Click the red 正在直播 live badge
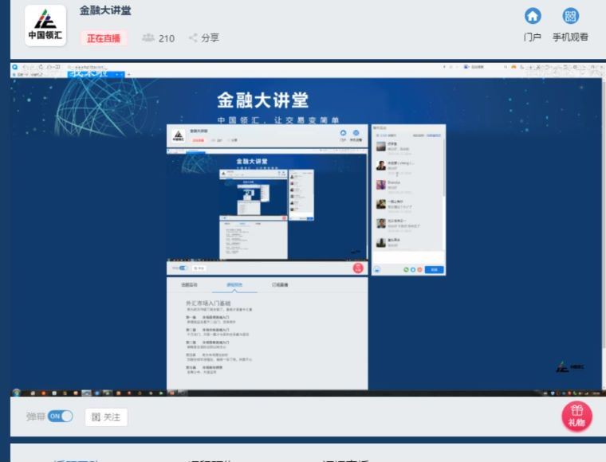The image size is (606, 462). click(104, 38)
